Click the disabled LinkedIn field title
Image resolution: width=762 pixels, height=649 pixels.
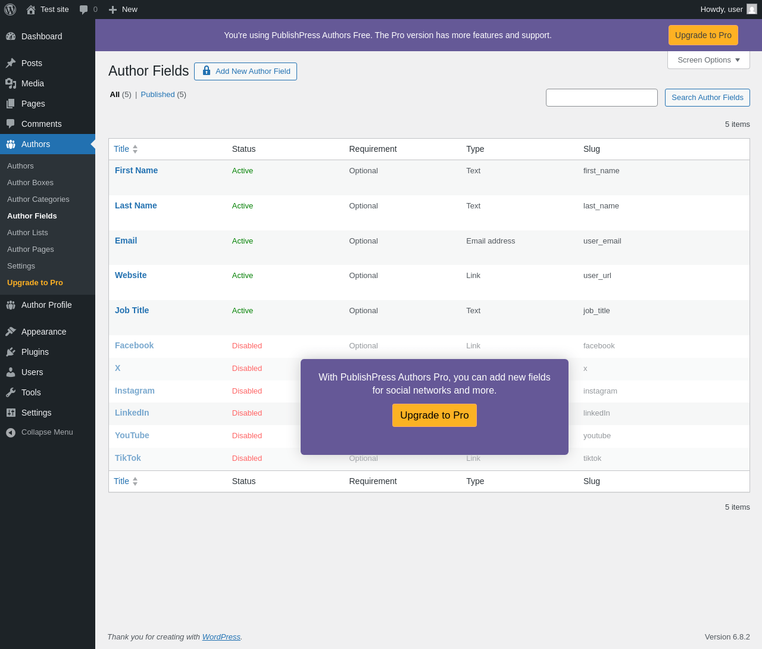[132, 413]
